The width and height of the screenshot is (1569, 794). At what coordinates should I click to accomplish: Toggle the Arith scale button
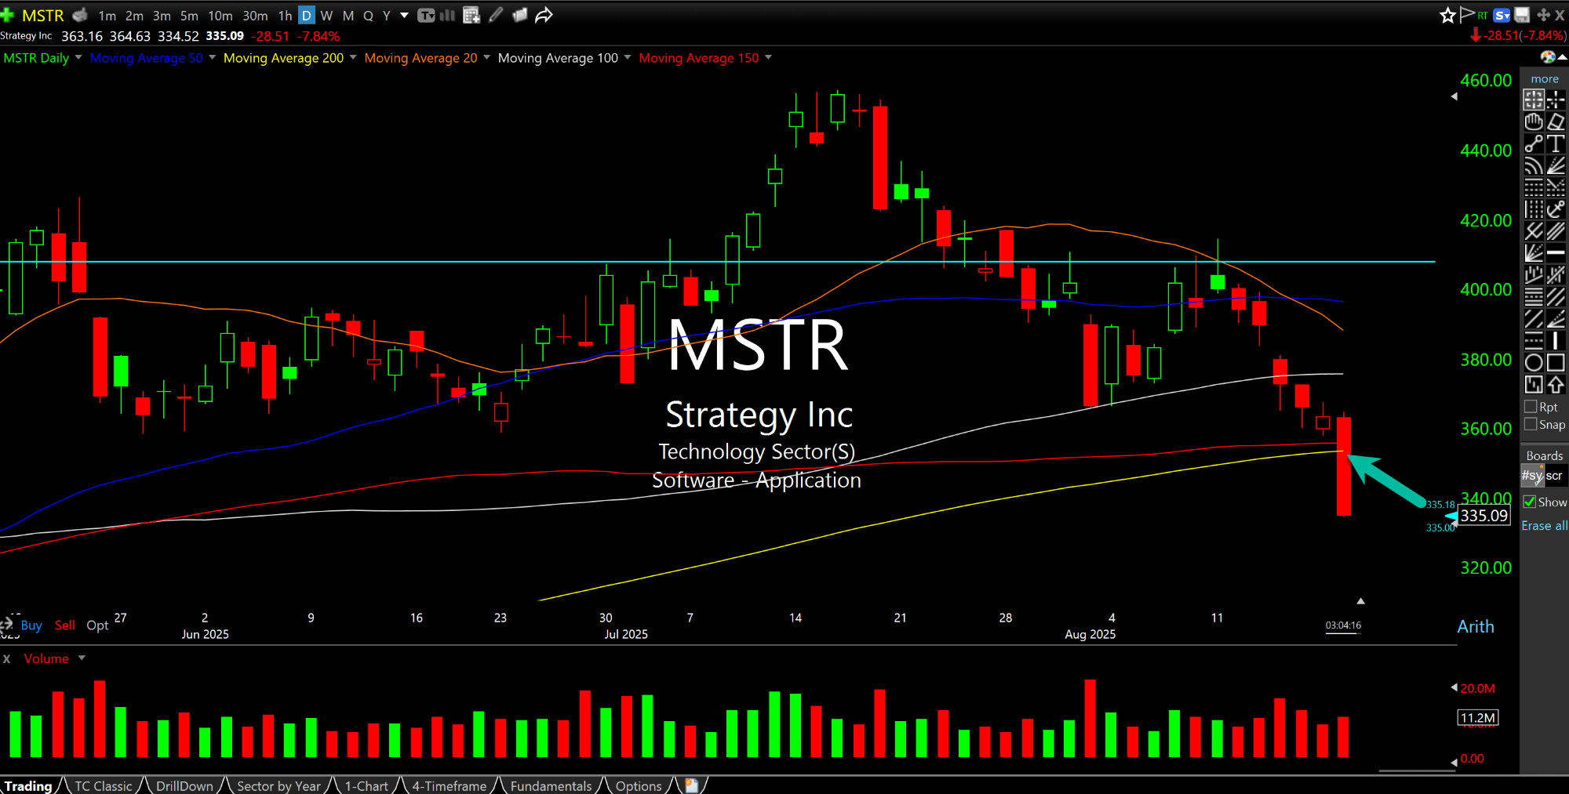(1476, 626)
